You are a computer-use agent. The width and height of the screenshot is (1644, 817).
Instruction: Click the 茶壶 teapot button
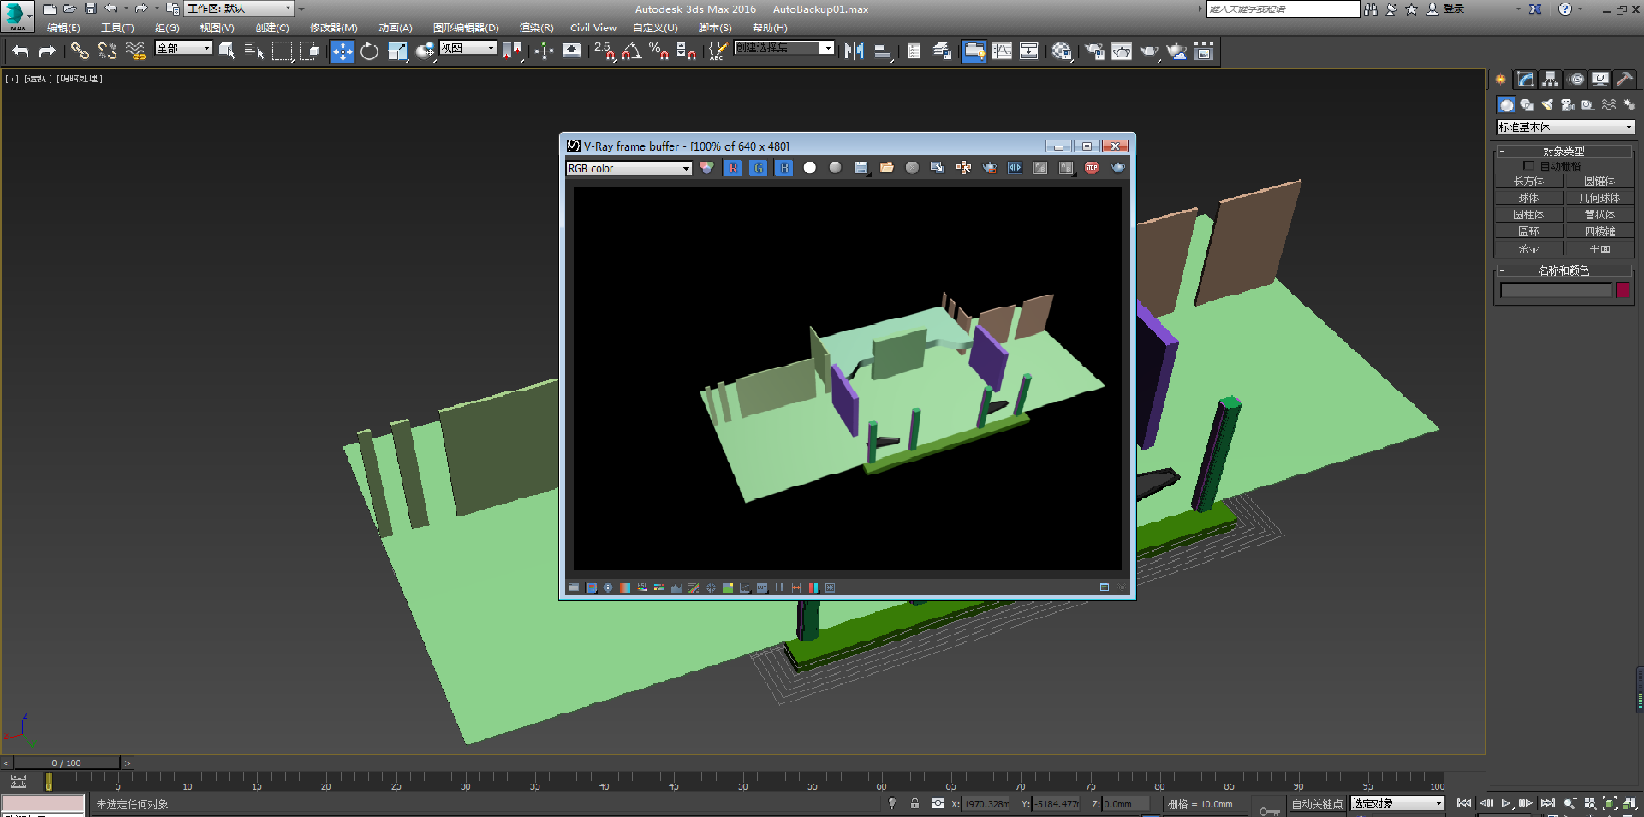1528,248
